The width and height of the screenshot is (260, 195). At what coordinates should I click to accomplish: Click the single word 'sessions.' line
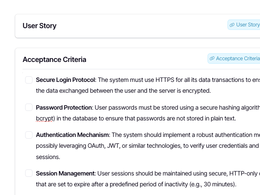[x=48, y=157]
